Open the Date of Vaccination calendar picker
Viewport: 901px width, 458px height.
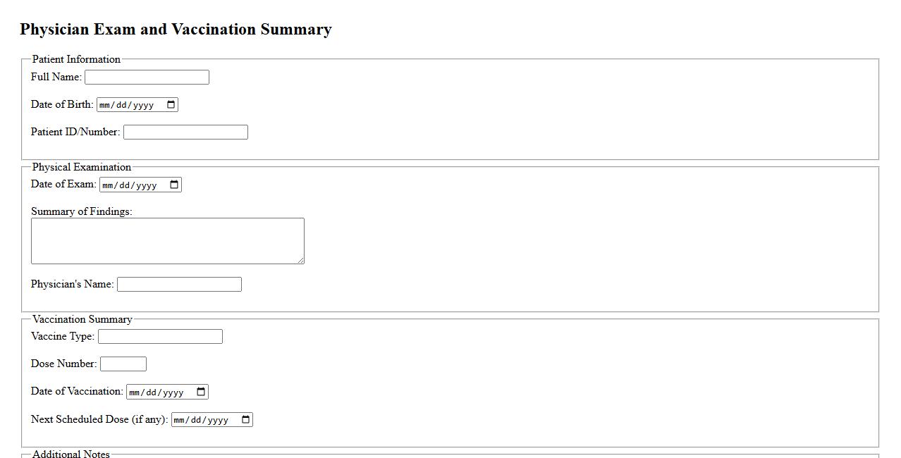pyautogui.click(x=201, y=392)
